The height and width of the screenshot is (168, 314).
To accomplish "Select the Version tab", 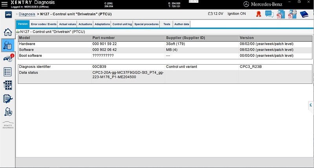I will pyautogui.click(x=23, y=24).
